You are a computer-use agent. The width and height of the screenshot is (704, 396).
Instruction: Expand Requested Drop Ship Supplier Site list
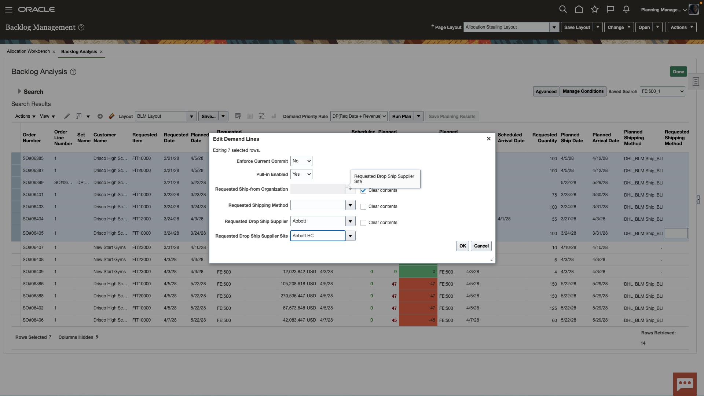(350, 236)
